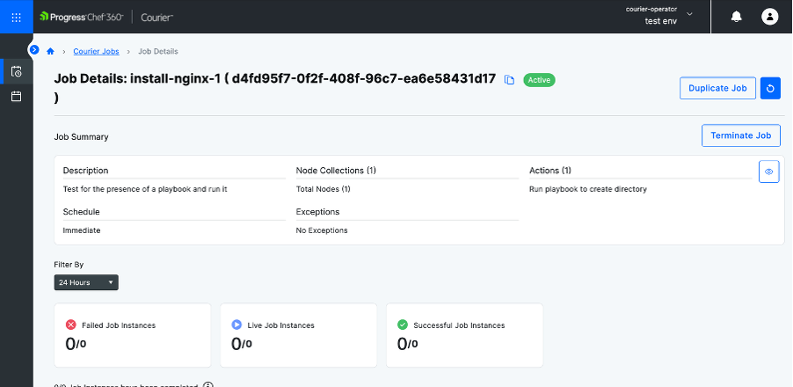793x387 pixels.
Task: Open the notifications bell
Action: coord(736,17)
